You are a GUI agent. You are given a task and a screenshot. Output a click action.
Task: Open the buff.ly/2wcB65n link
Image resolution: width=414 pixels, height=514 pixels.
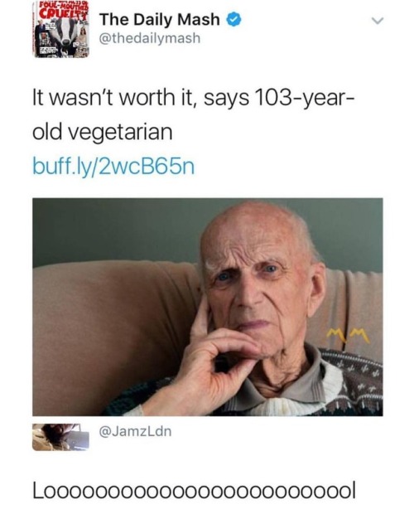coord(113,167)
